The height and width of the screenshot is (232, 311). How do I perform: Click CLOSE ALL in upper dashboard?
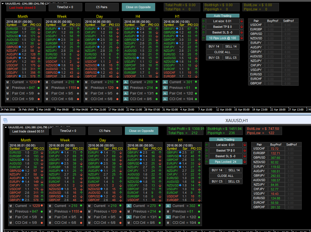click(223, 52)
